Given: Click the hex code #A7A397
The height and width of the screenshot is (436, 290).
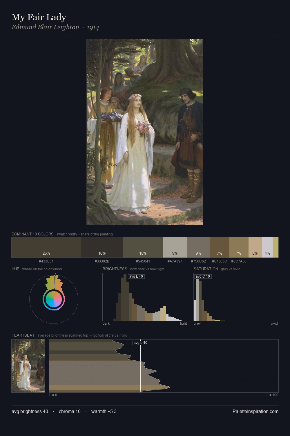Looking at the screenshot, I should click(175, 261).
